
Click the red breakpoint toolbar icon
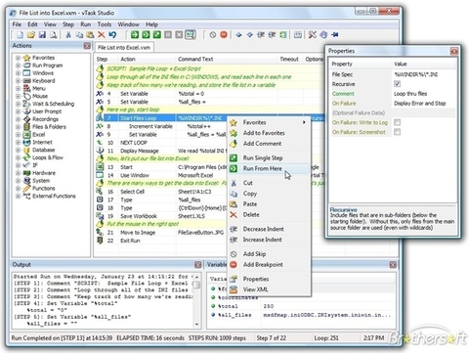(x=224, y=34)
